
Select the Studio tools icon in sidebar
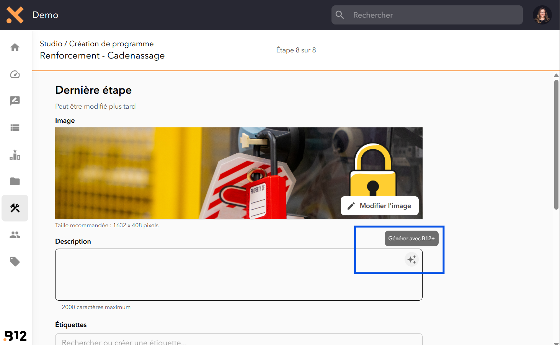15,208
